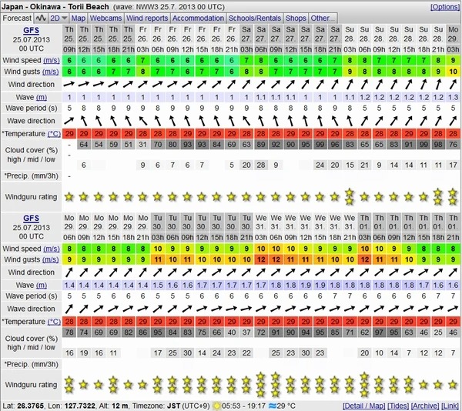Click cloud cover cell showing 31
Viewport: 462px width, 411px height.
(x=143, y=144)
